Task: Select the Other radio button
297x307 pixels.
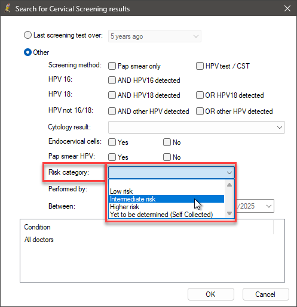Action: pos(27,52)
